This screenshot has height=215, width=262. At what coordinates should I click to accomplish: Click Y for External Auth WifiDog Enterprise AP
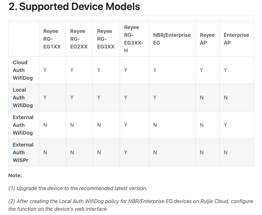pos(225,125)
